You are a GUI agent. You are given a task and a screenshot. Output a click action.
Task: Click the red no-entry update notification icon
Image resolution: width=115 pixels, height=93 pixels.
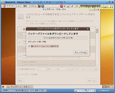(x=61, y=6)
